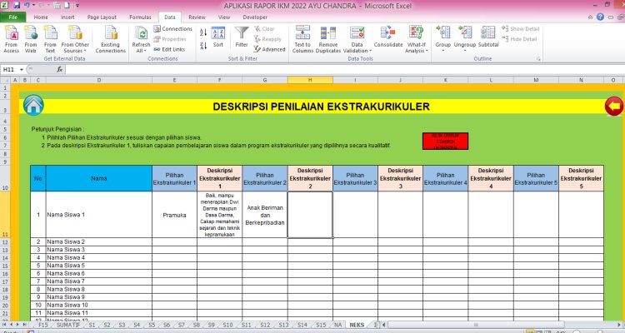Click the red button above the table
The image size is (625, 333).
445,140
